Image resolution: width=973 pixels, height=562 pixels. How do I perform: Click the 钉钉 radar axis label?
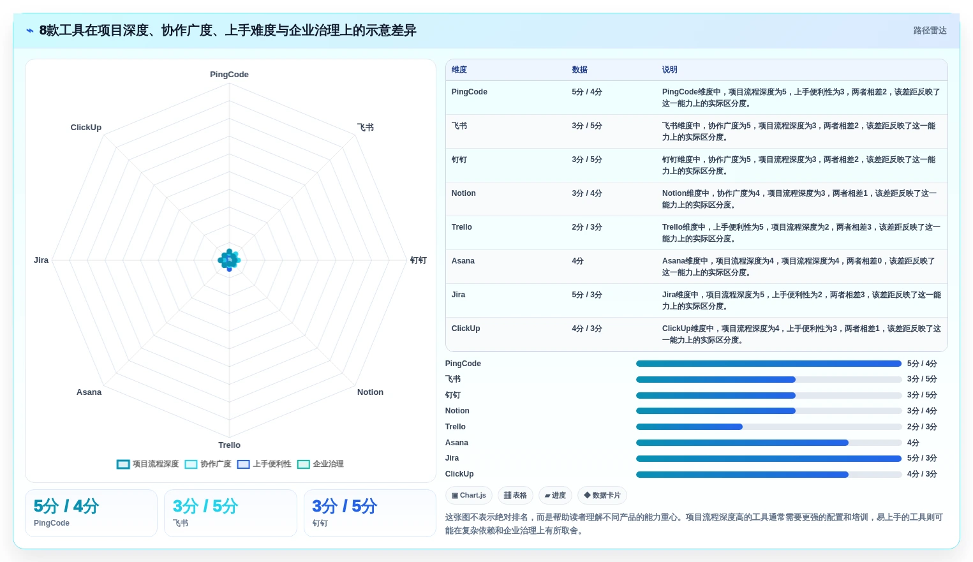coord(419,260)
